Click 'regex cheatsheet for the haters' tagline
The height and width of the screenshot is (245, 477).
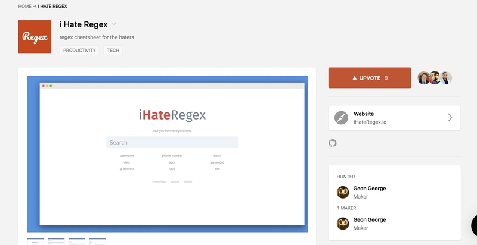(x=97, y=37)
